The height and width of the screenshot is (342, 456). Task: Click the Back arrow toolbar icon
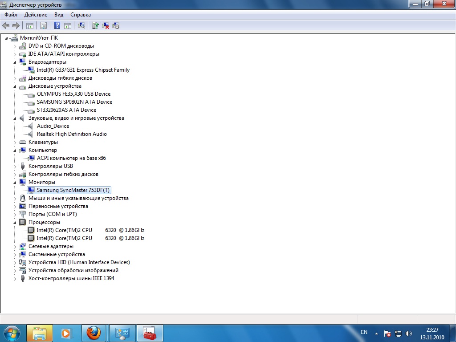(6, 25)
